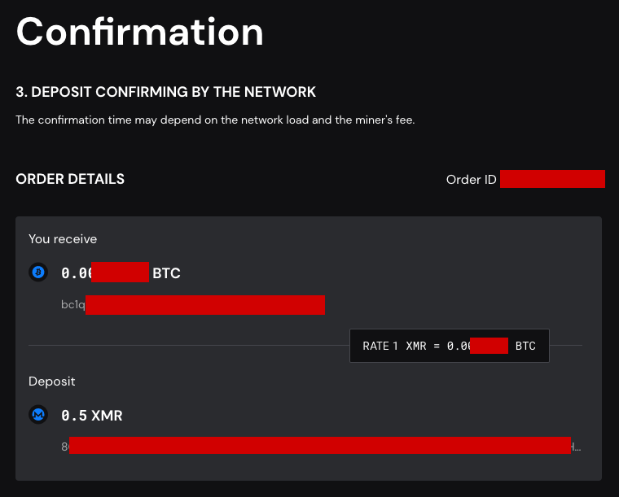Click the confirmation time description text
619x497 pixels.
(x=215, y=120)
